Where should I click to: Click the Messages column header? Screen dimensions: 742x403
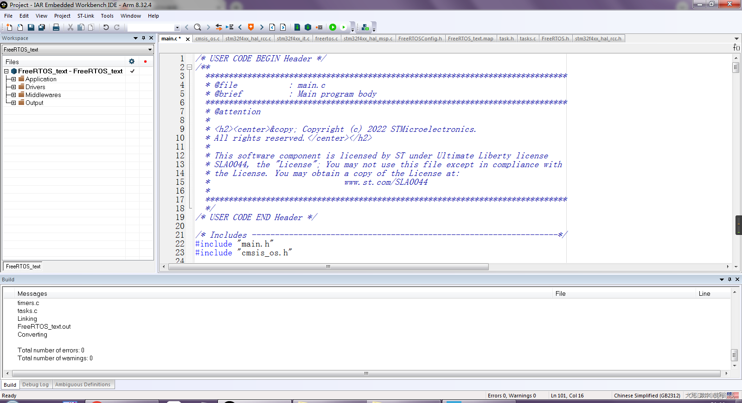[x=32, y=293]
